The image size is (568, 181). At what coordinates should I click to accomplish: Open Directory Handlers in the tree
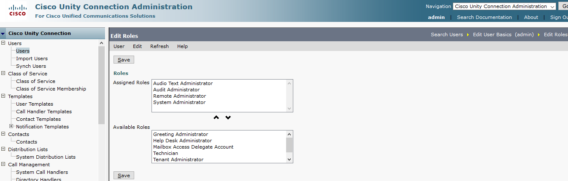(38, 179)
